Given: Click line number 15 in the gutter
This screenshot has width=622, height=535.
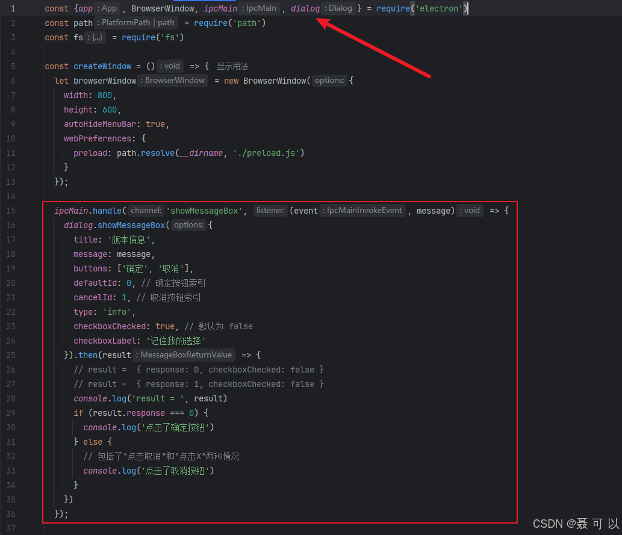Looking at the screenshot, I should click(x=11, y=211).
